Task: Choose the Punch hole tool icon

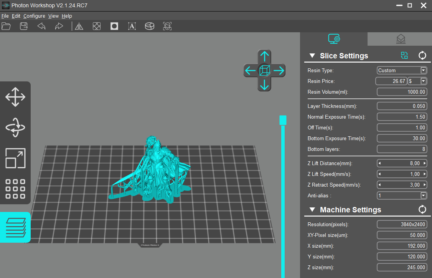Action: 114,26
